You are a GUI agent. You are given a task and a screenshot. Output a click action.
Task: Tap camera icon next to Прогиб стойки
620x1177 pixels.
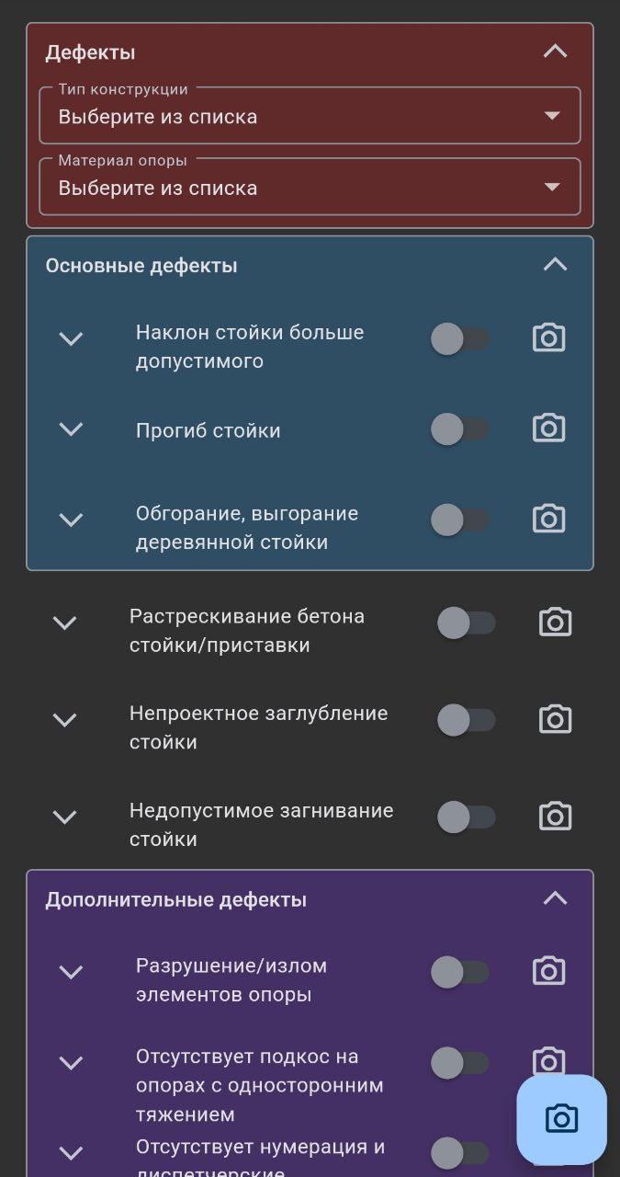[x=548, y=429]
